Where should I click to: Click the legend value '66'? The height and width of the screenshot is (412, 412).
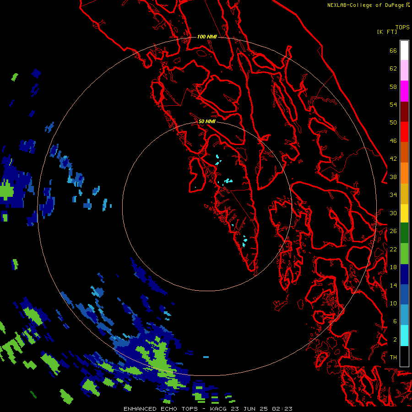pos(393,50)
